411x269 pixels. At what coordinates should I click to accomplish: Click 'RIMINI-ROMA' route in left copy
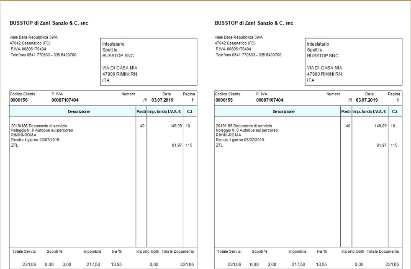[x=23, y=135]
